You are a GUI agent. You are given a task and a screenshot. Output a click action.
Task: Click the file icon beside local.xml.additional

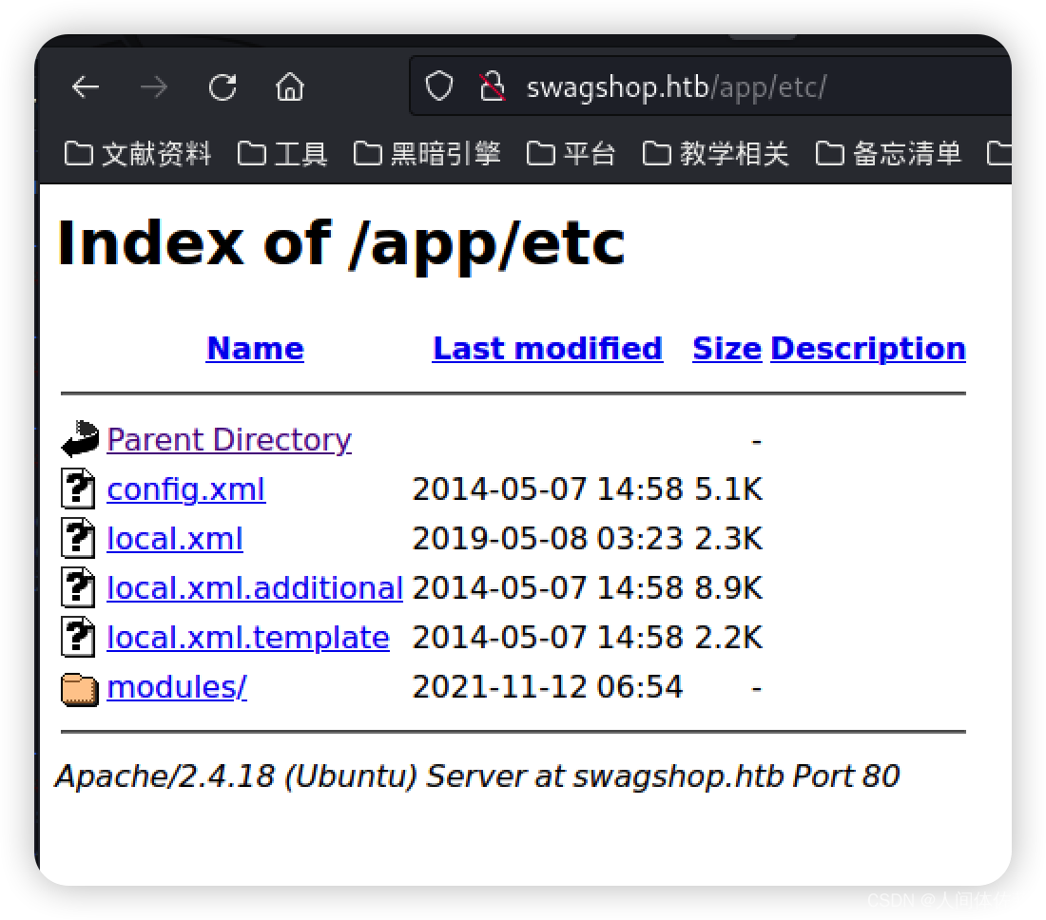pos(79,587)
